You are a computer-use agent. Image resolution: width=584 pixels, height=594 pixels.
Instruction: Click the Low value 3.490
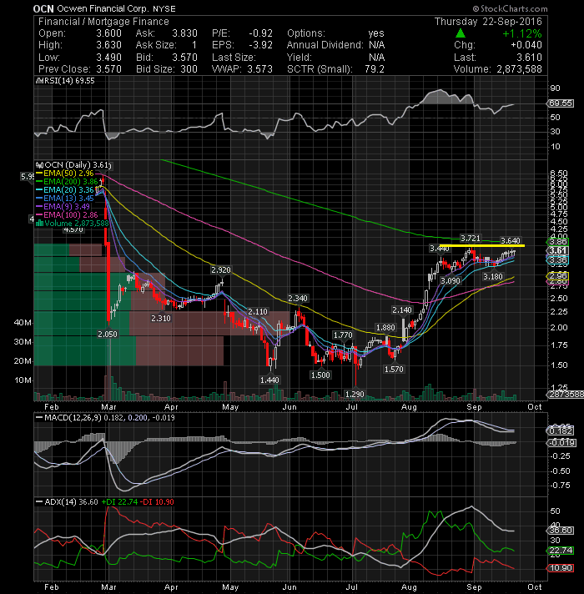pos(108,58)
